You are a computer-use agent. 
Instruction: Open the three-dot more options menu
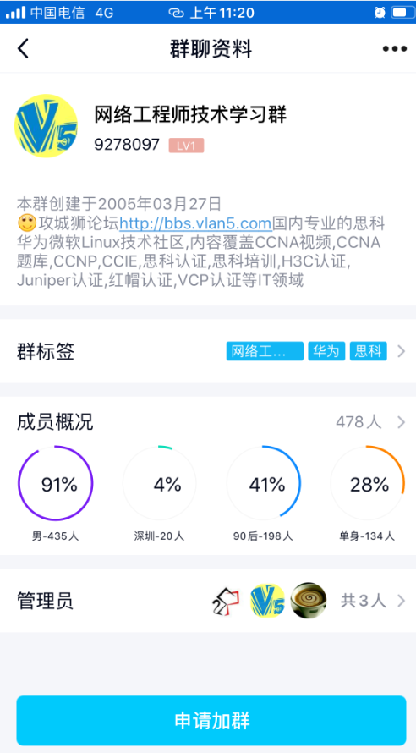(x=394, y=49)
